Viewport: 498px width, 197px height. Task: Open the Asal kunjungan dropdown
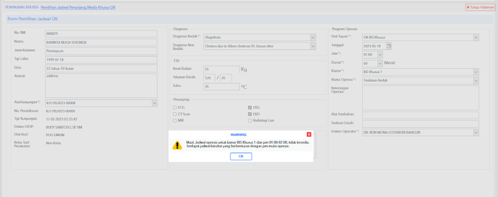[101, 103]
